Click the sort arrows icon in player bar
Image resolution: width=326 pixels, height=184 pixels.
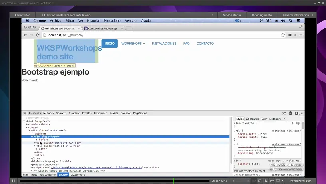[266, 181]
